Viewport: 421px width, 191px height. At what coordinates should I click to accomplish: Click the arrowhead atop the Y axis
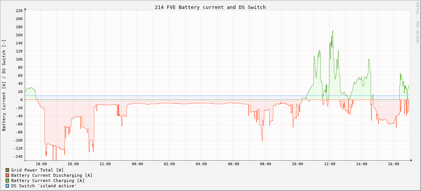(25, 9)
